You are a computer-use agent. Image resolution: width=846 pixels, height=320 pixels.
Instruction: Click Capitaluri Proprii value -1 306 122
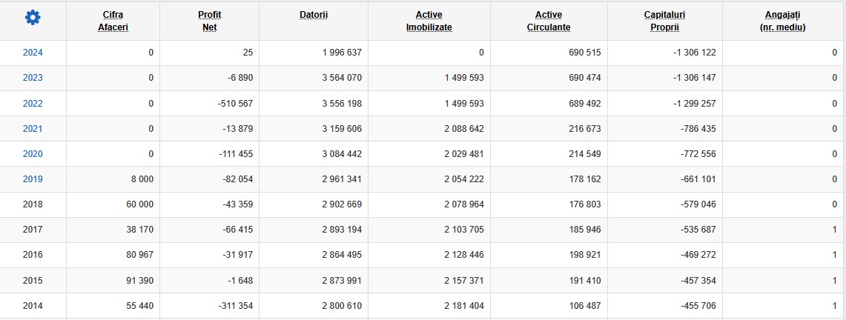pos(695,53)
